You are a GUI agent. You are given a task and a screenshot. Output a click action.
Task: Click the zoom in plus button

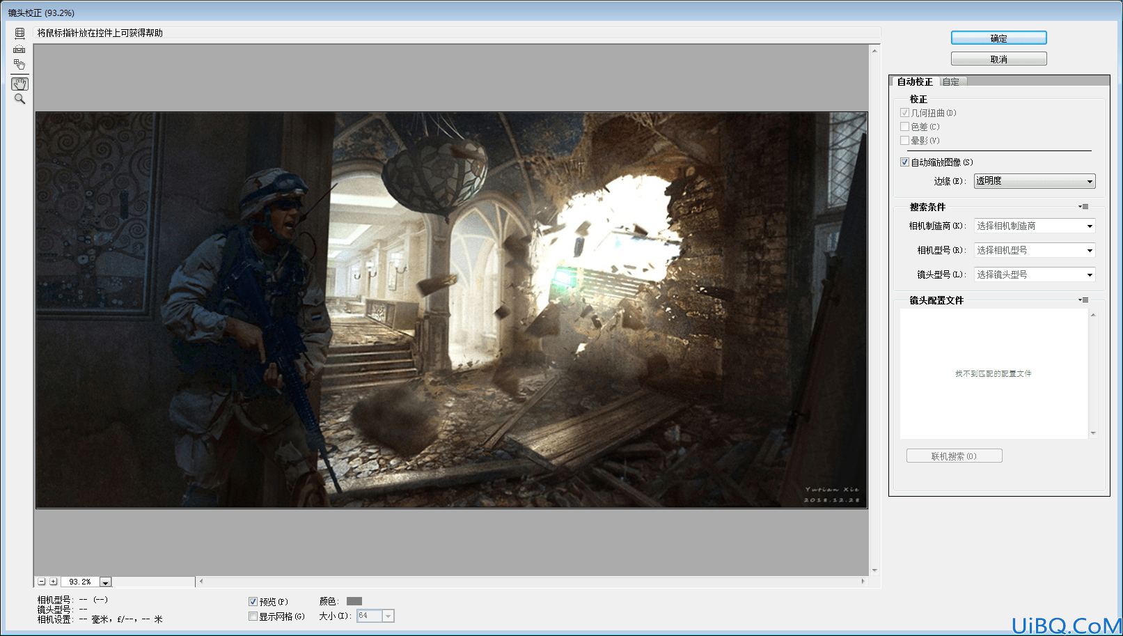[54, 582]
